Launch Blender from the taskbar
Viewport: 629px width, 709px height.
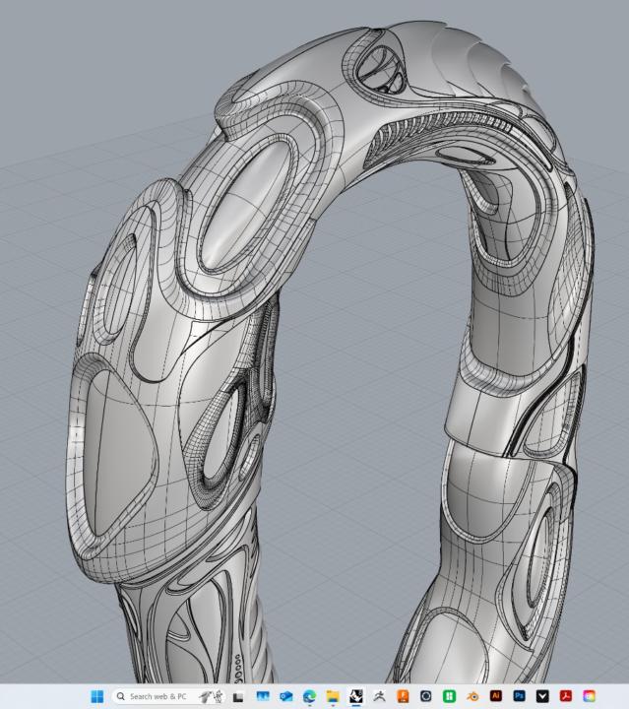click(472, 696)
